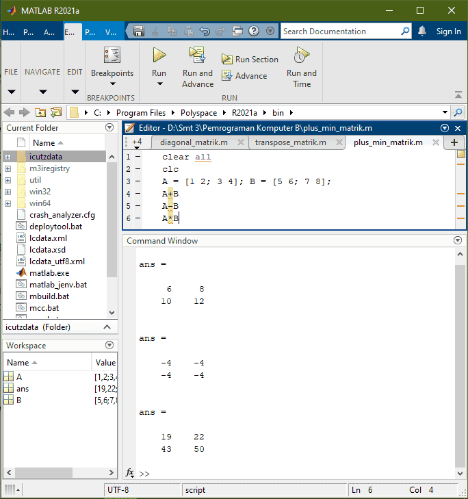Open the Run dropdown arrow
The image size is (468, 499).
(160, 84)
